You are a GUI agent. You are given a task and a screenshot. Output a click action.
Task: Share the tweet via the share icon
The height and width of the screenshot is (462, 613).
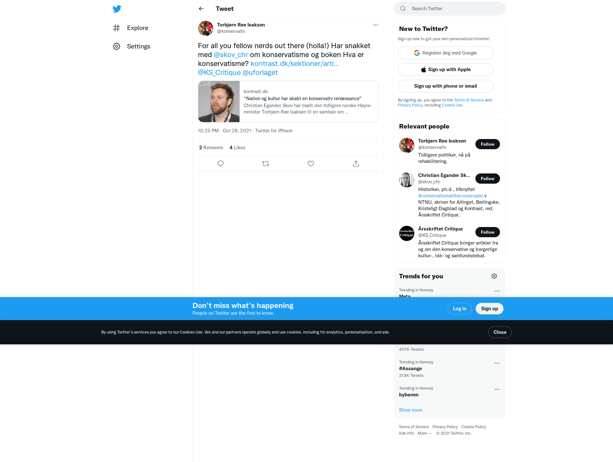tap(356, 164)
